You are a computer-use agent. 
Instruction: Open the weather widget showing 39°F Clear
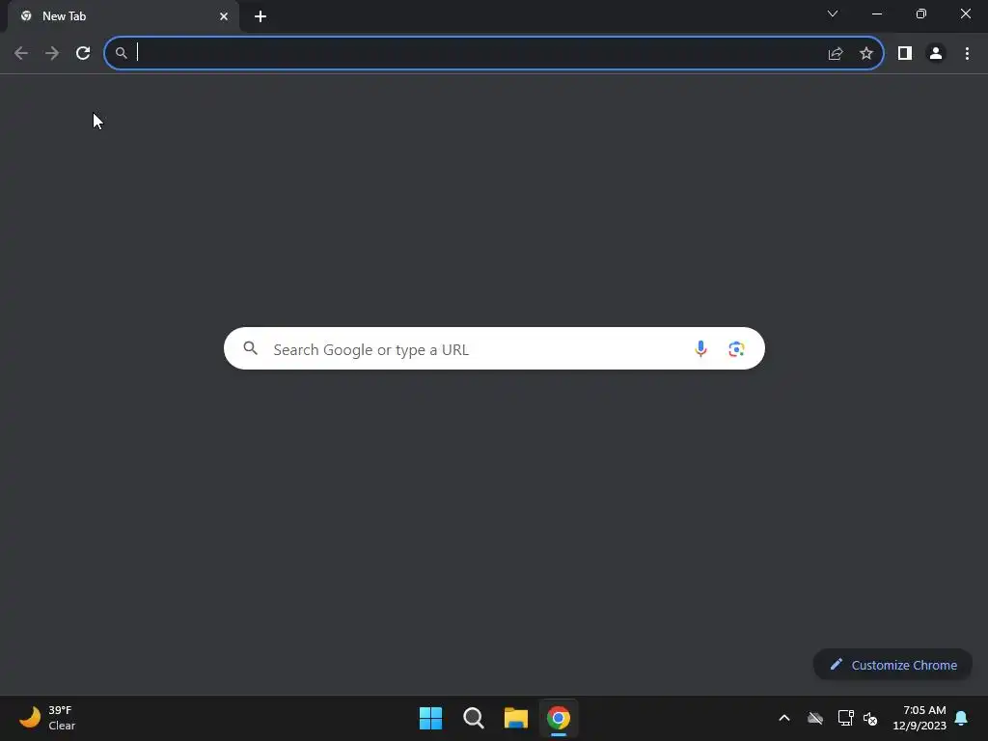pos(47,718)
